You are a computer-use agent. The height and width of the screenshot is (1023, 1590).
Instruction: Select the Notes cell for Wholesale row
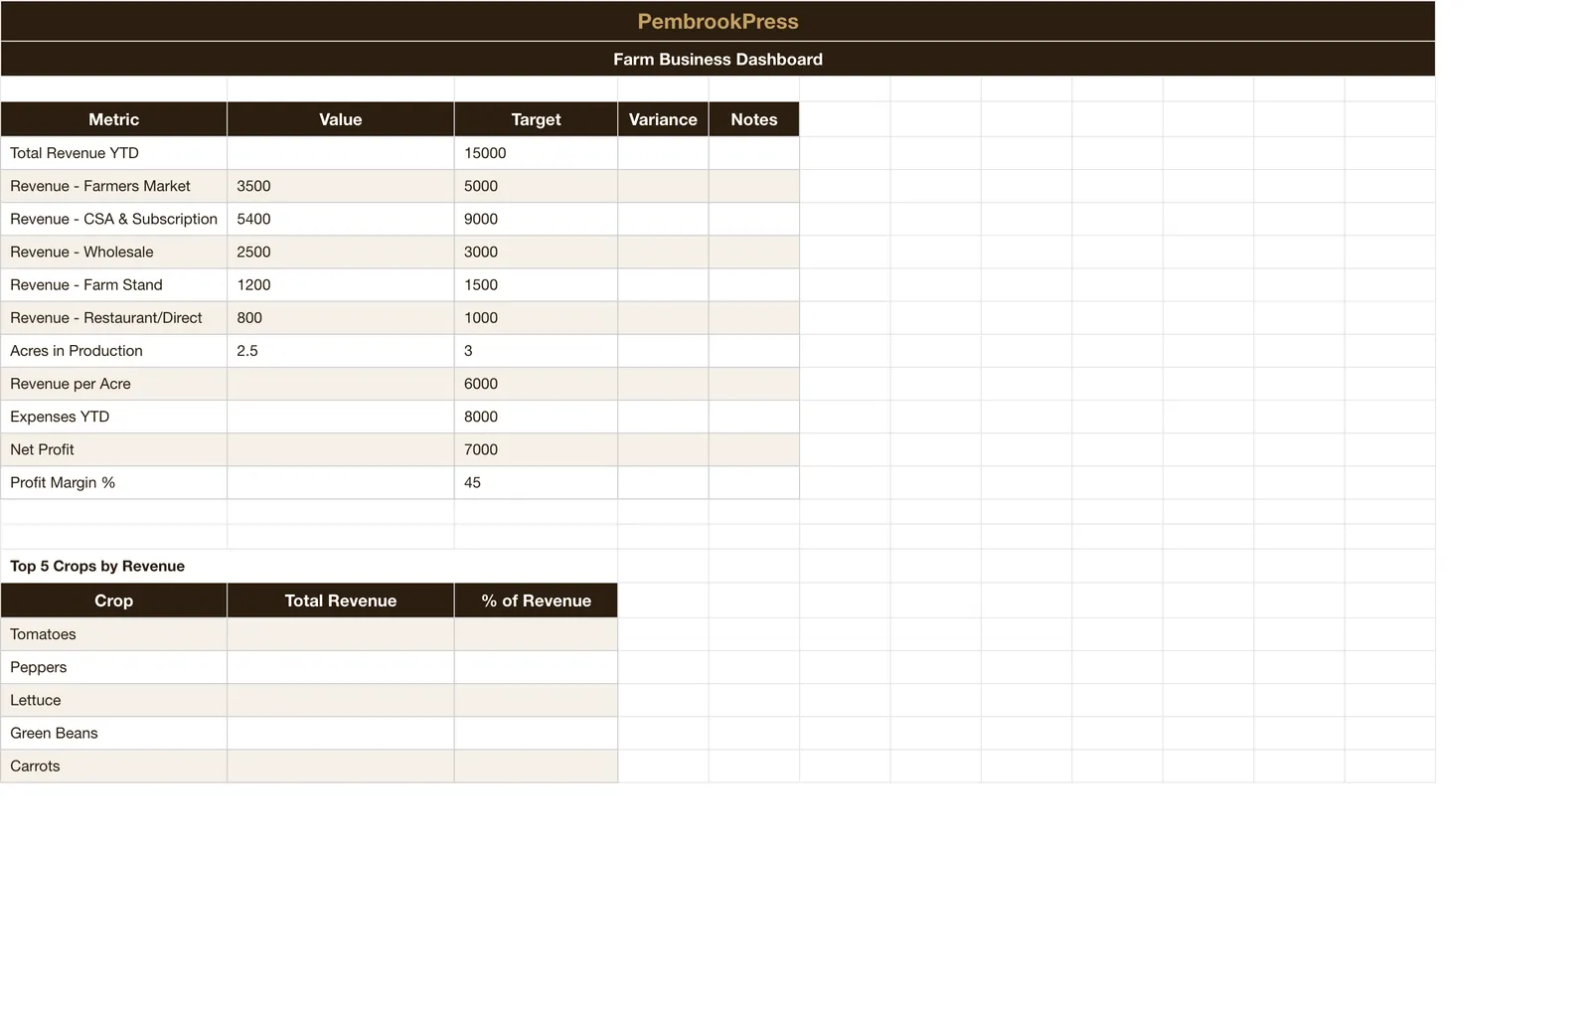(753, 252)
